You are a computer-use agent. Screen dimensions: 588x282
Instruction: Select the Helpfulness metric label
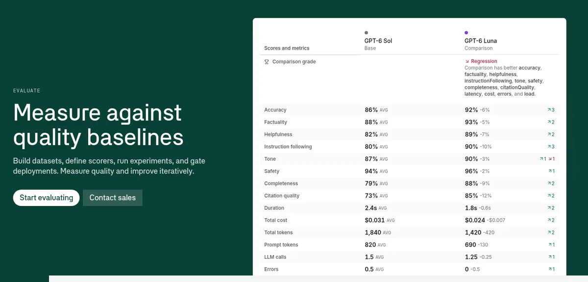point(278,134)
